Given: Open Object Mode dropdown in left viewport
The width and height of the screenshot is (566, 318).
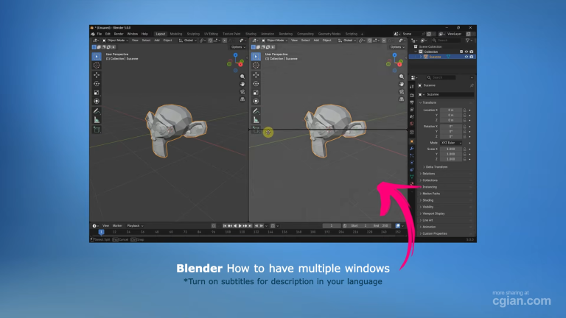Looking at the screenshot, I should tap(116, 40).
